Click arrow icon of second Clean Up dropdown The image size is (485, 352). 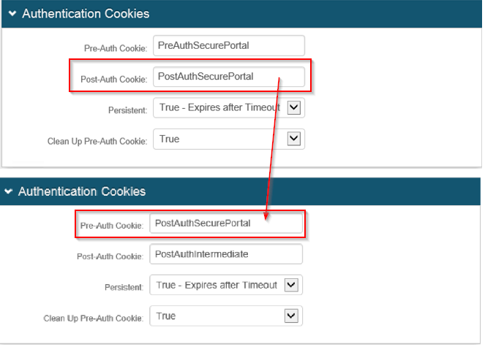click(291, 316)
